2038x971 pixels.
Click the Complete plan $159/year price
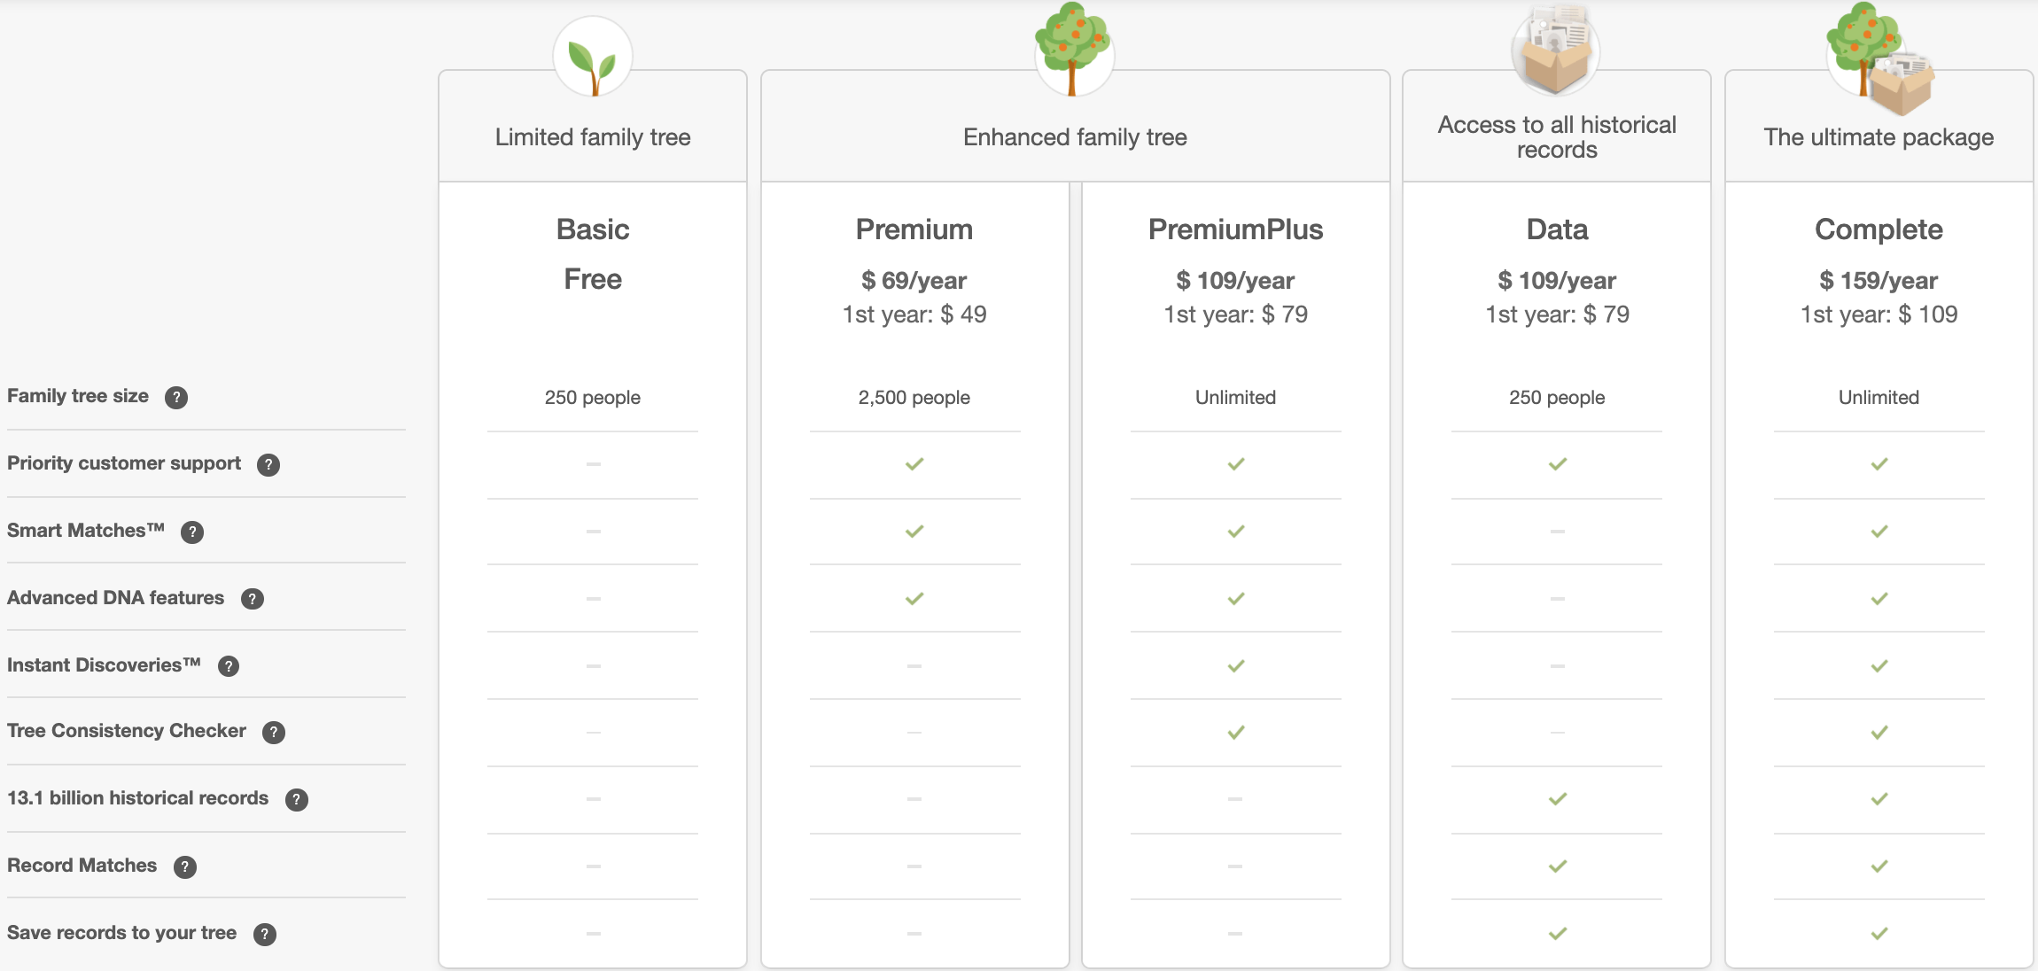pyautogui.click(x=1878, y=280)
